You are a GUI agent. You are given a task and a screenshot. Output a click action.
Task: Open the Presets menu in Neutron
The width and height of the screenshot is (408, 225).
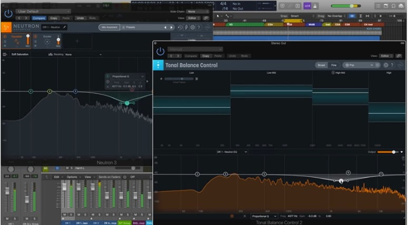coord(130,27)
